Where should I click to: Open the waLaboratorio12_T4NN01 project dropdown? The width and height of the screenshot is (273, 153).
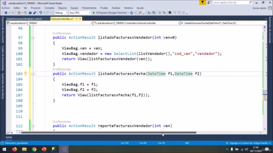49,23
